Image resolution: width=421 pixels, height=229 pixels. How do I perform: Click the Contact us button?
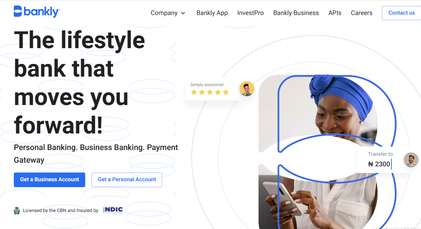pos(401,13)
